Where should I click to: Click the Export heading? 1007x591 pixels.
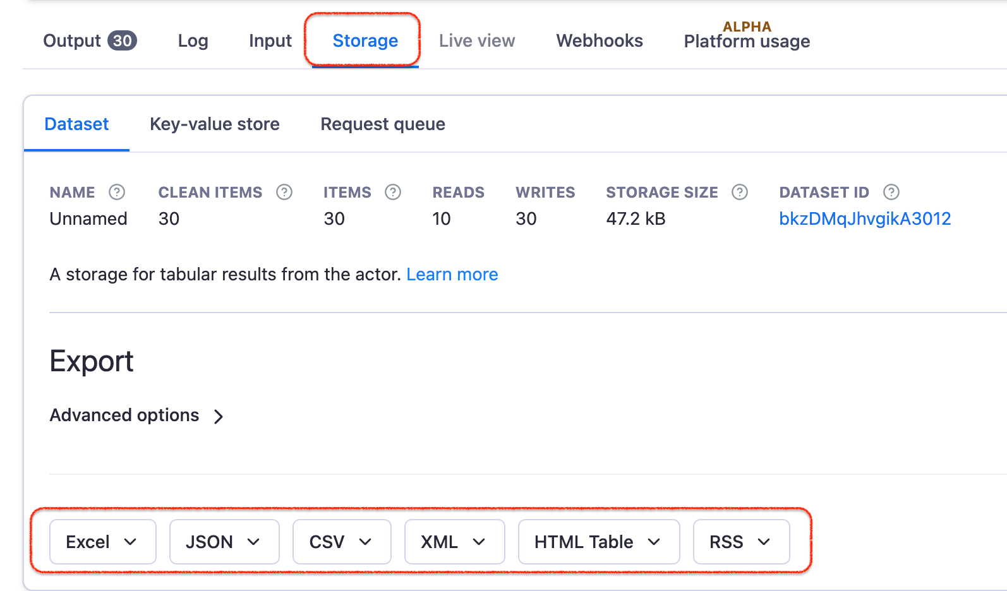pos(92,361)
